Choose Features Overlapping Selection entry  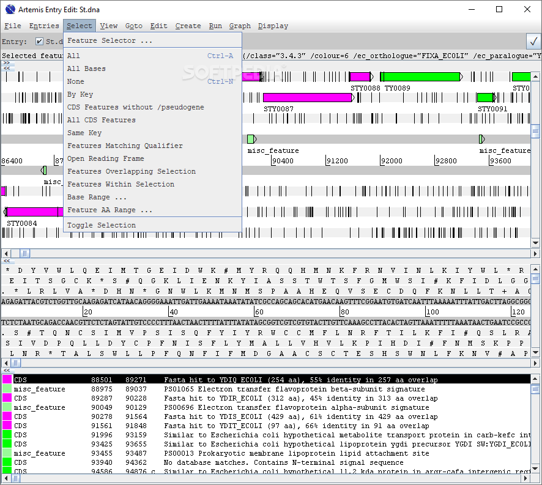point(152,171)
